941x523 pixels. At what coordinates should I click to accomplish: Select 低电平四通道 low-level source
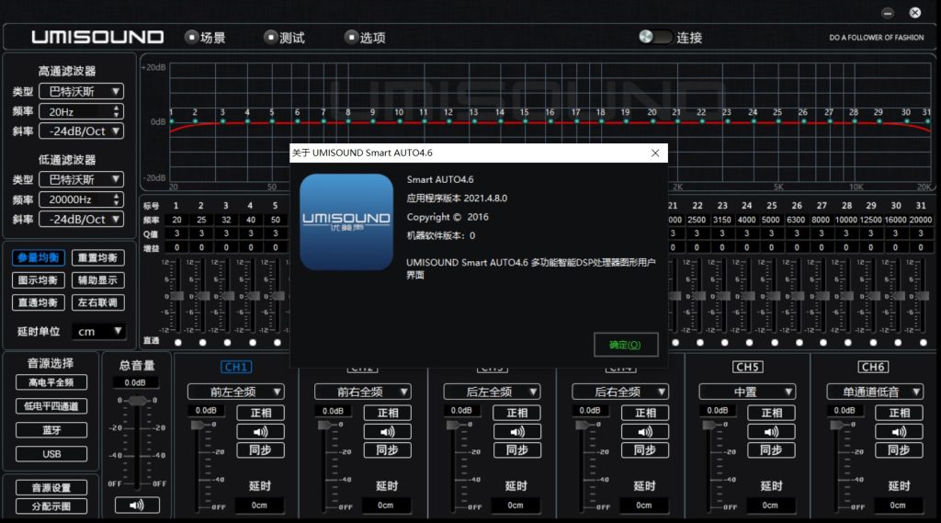[x=51, y=406]
